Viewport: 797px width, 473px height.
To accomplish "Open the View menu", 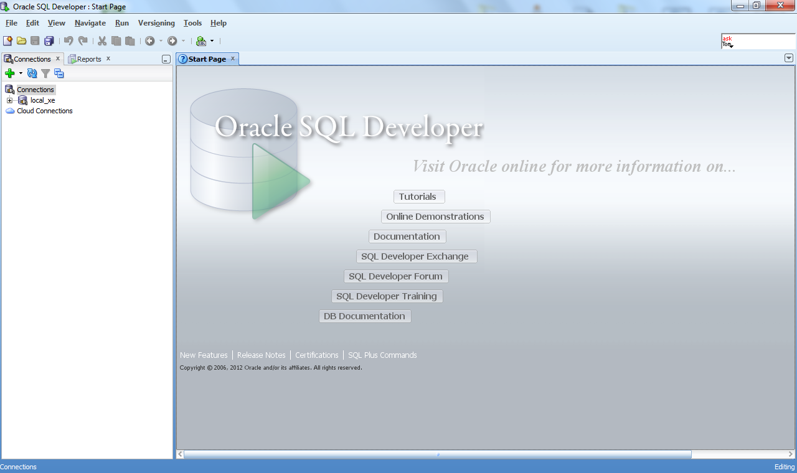I will 57,23.
